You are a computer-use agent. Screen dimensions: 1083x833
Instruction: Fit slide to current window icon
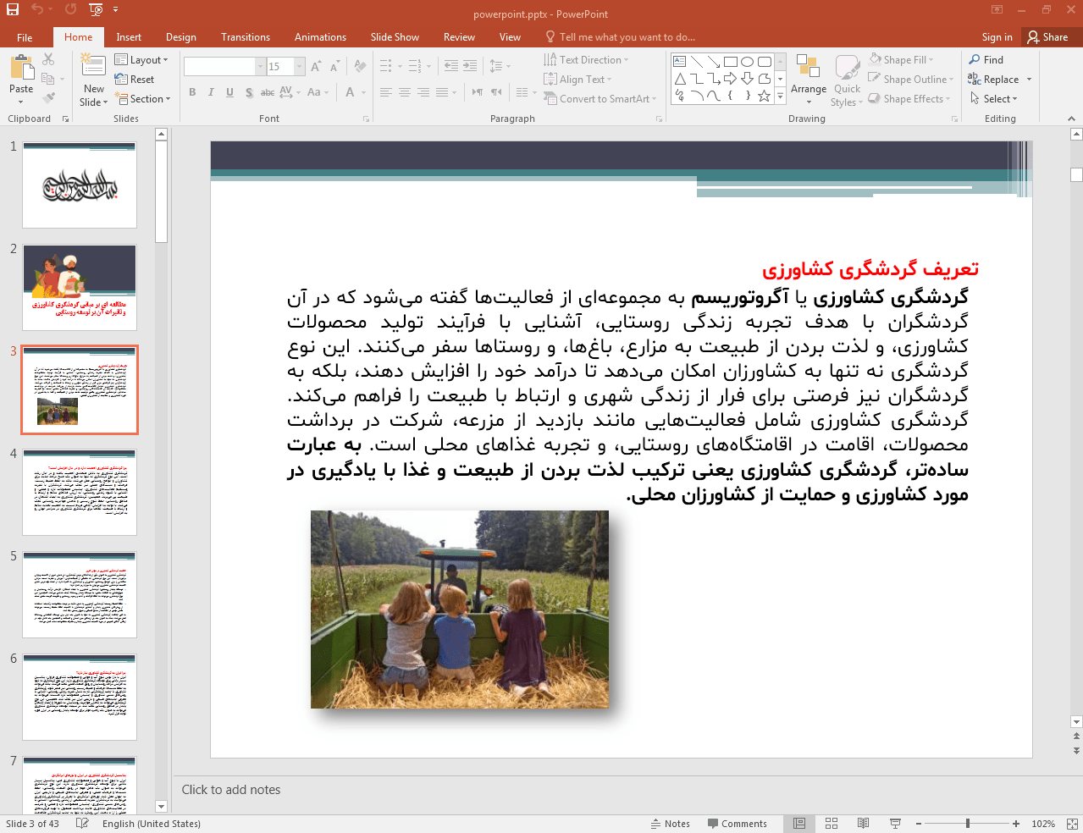coord(1072,824)
